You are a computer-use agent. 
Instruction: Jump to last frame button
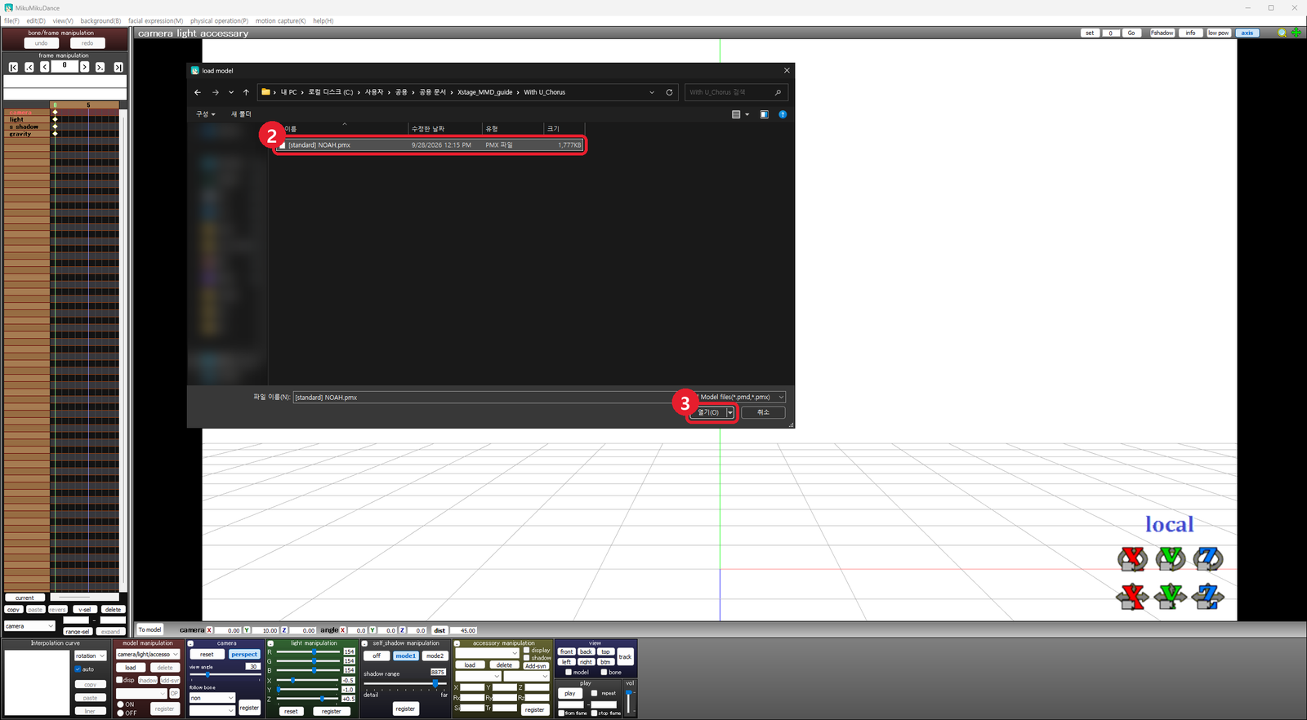pyautogui.click(x=118, y=67)
